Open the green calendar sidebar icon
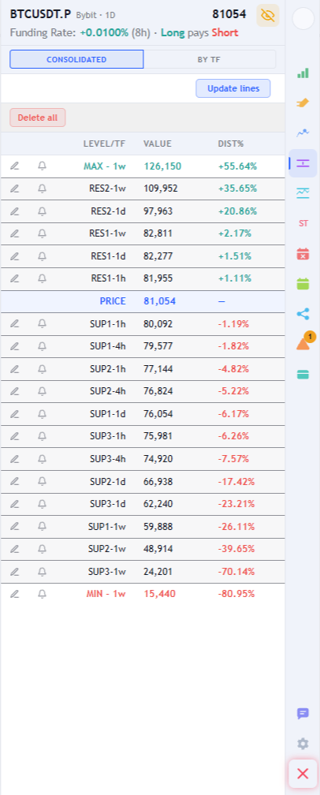The width and height of the screenshot is (320, 795). click(x=303, y=283)
